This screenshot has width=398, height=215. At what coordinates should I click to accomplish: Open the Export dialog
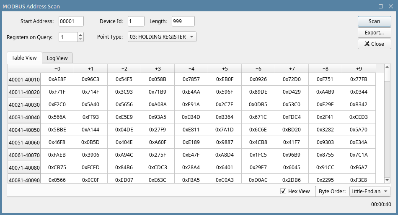pos(375,33)
